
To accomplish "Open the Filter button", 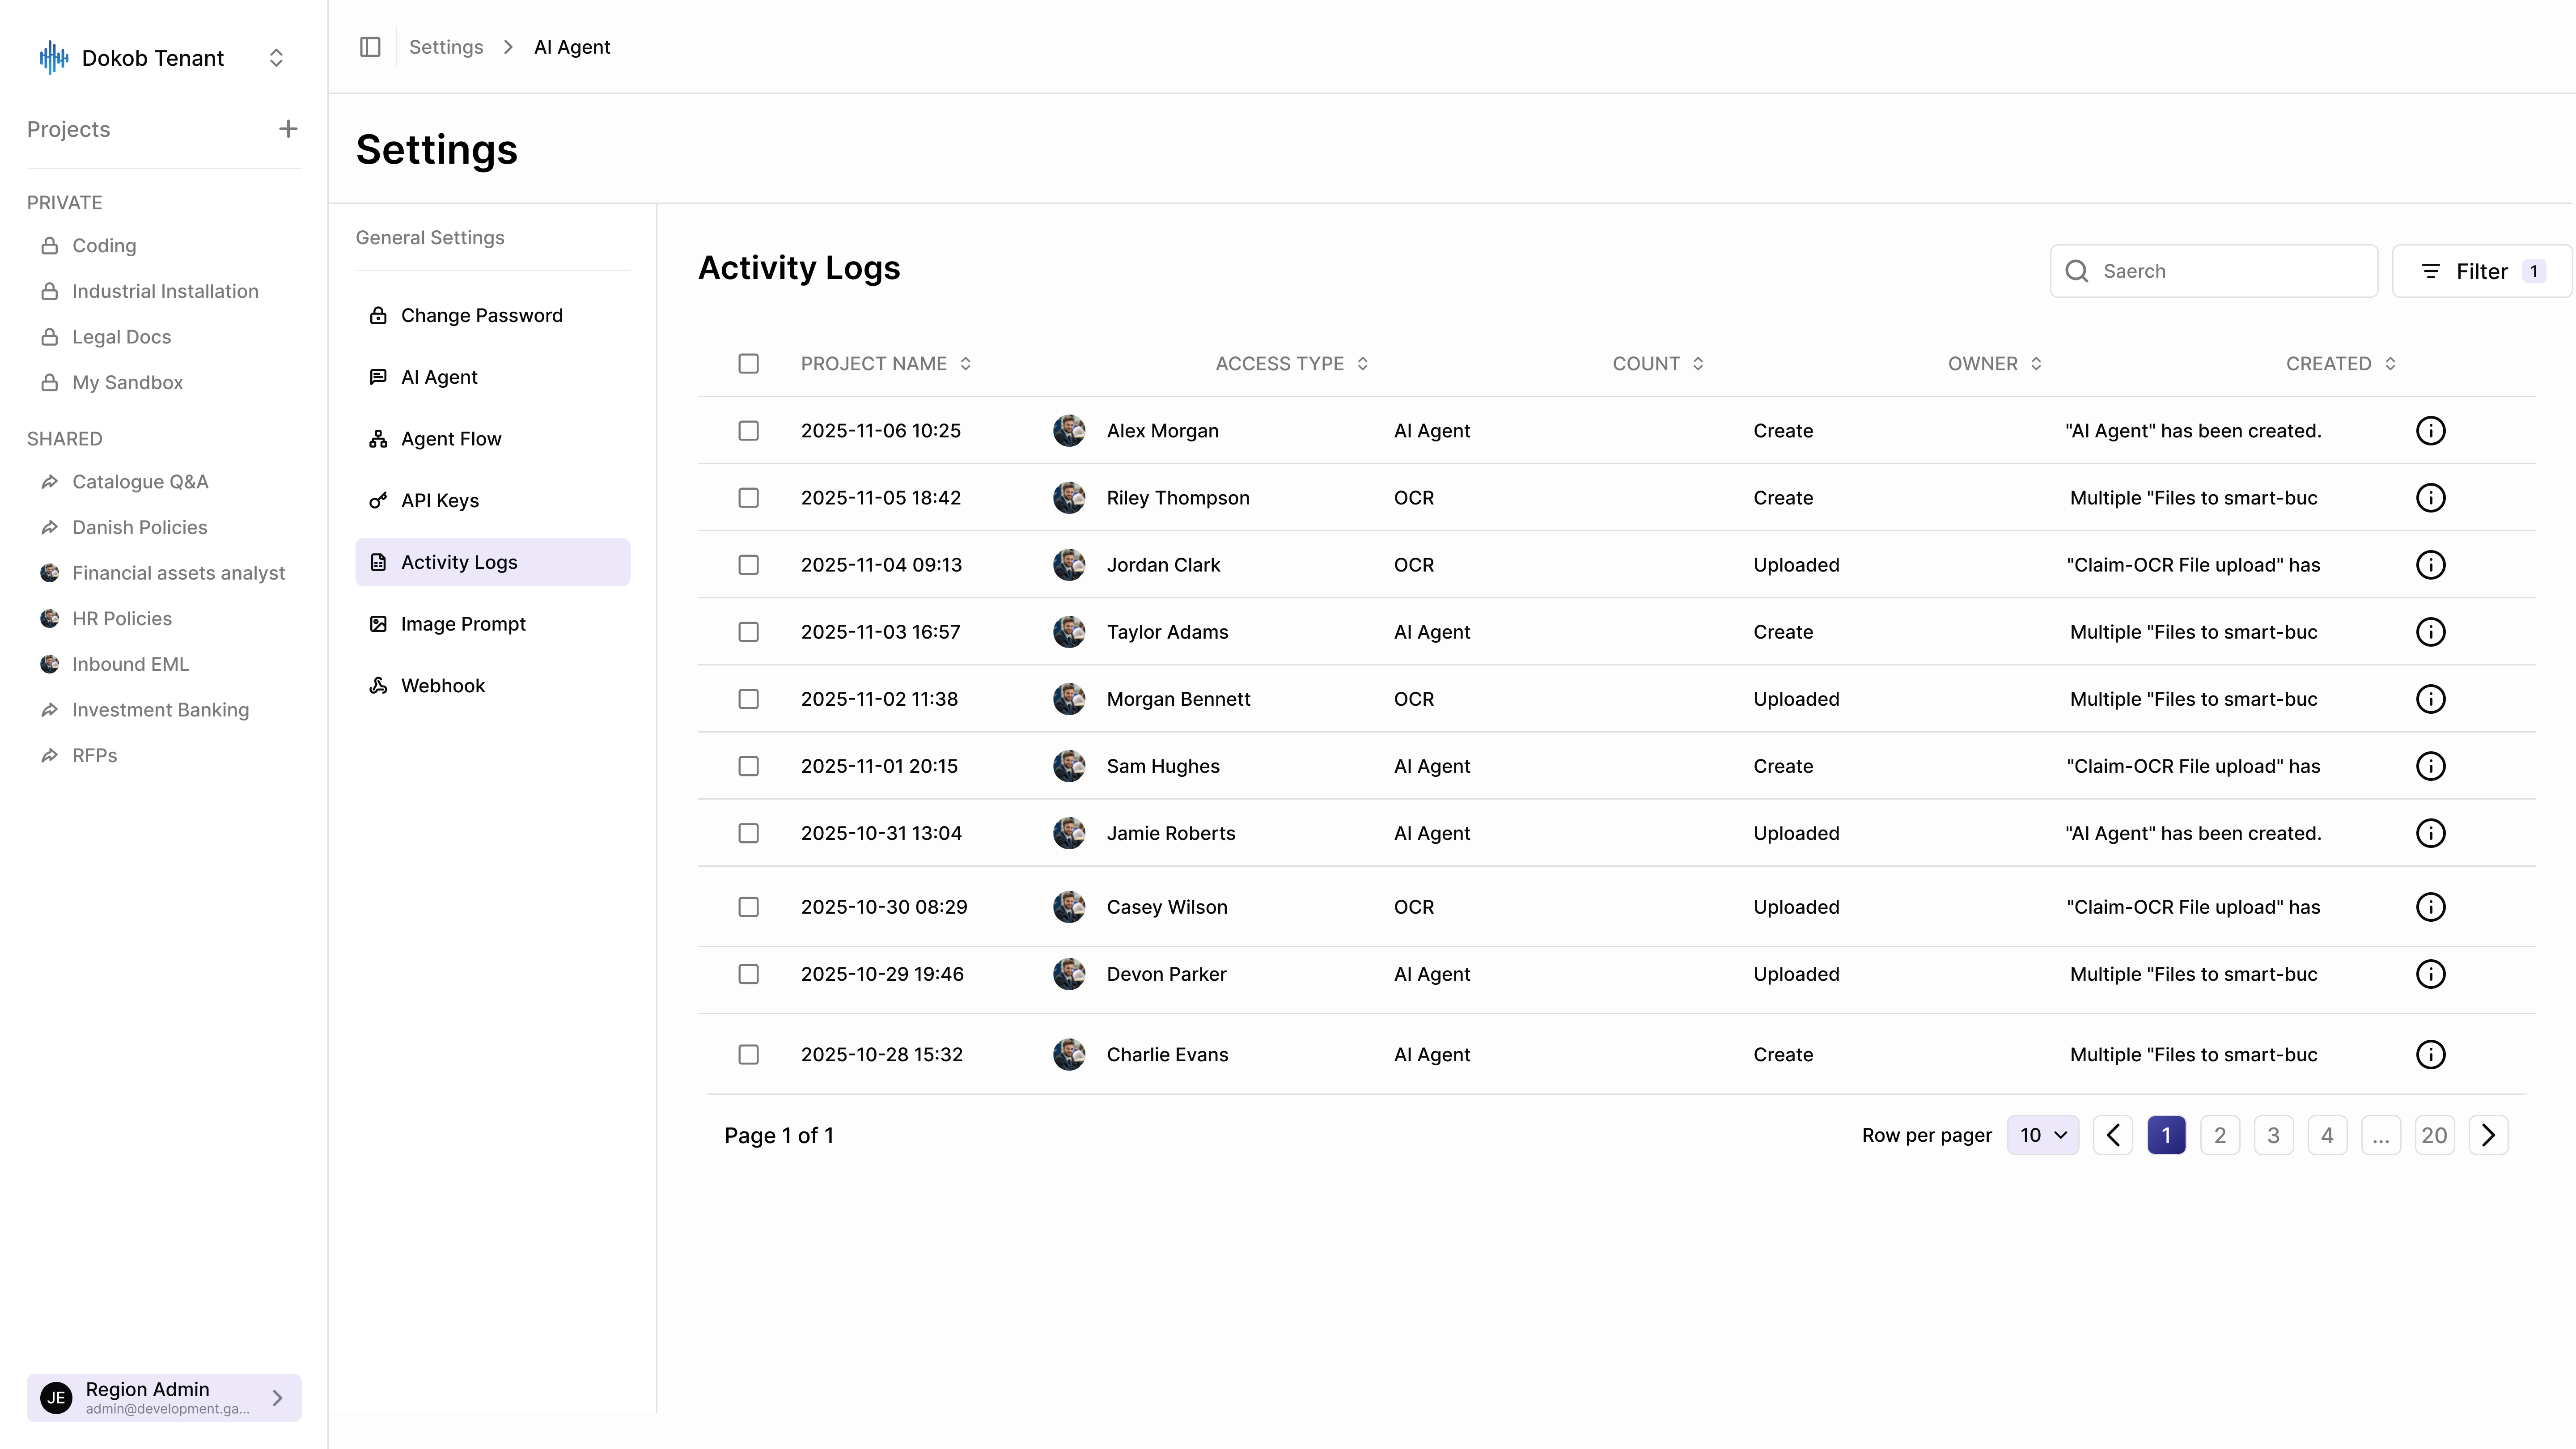I will pos(2481,271).
